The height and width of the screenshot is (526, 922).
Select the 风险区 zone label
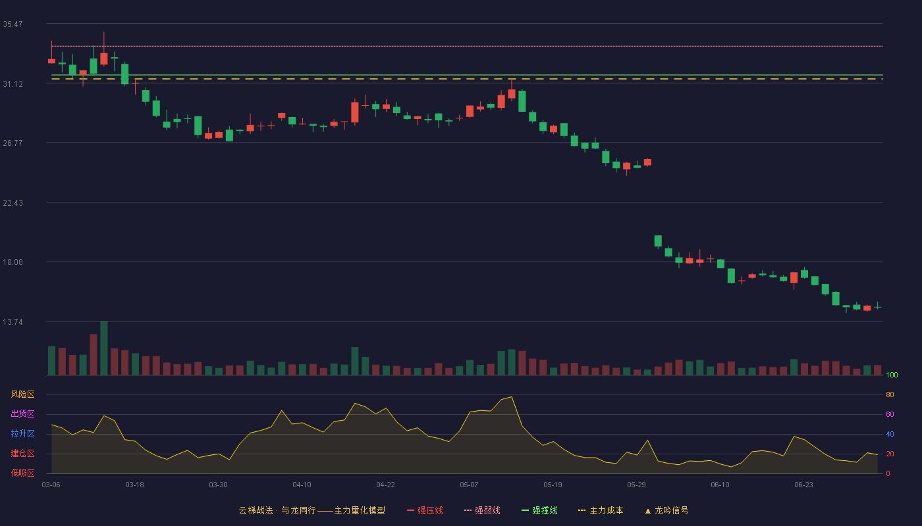tap(23, 394)
